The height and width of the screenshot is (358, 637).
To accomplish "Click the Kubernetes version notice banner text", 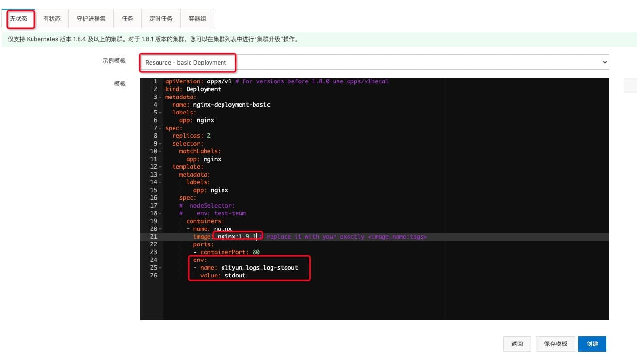I will 153,39.
